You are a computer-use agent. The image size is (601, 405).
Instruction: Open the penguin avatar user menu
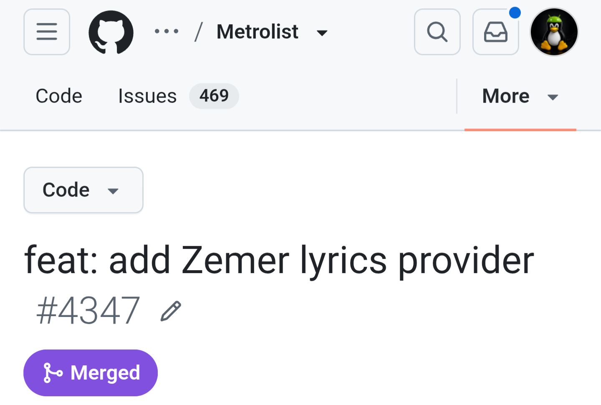554,32
